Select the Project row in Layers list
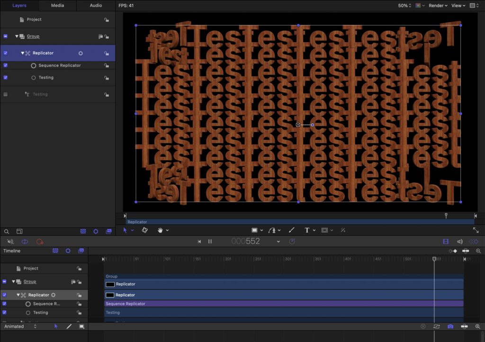This screenshot has height=342, width=485. point(58,19)
